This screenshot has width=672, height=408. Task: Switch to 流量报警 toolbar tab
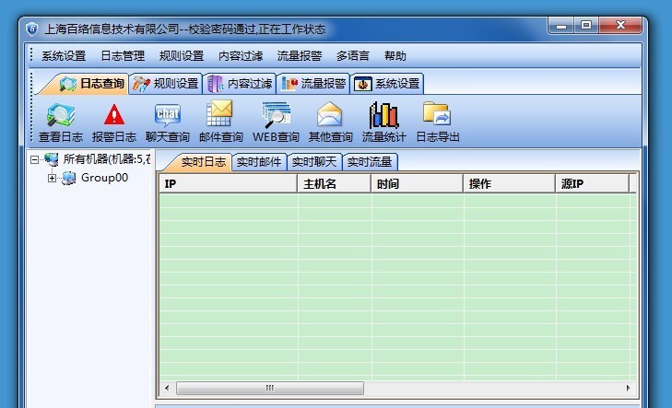pyautogui.click(x=313, y=83)
